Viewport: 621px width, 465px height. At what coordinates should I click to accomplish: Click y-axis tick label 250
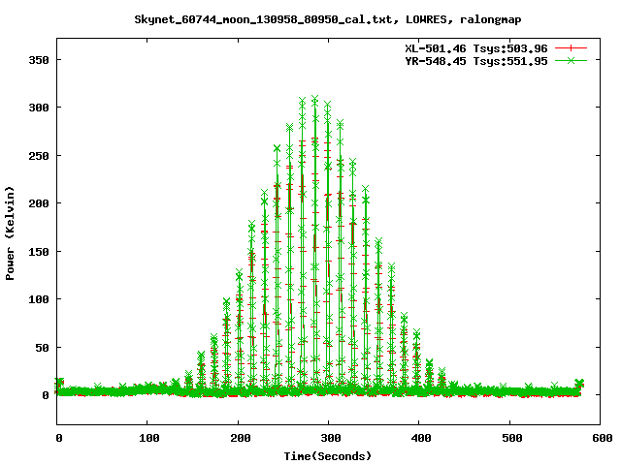coord(39,156)
